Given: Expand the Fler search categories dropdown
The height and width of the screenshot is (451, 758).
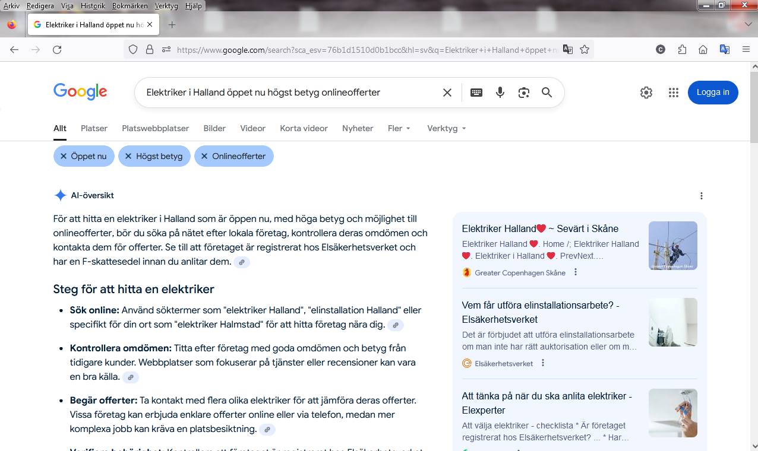Looking at the screenshot, I should coord(399,128).
